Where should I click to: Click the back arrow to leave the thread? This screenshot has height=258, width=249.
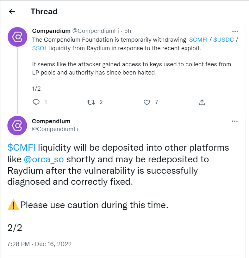click(x=12, y=11)
